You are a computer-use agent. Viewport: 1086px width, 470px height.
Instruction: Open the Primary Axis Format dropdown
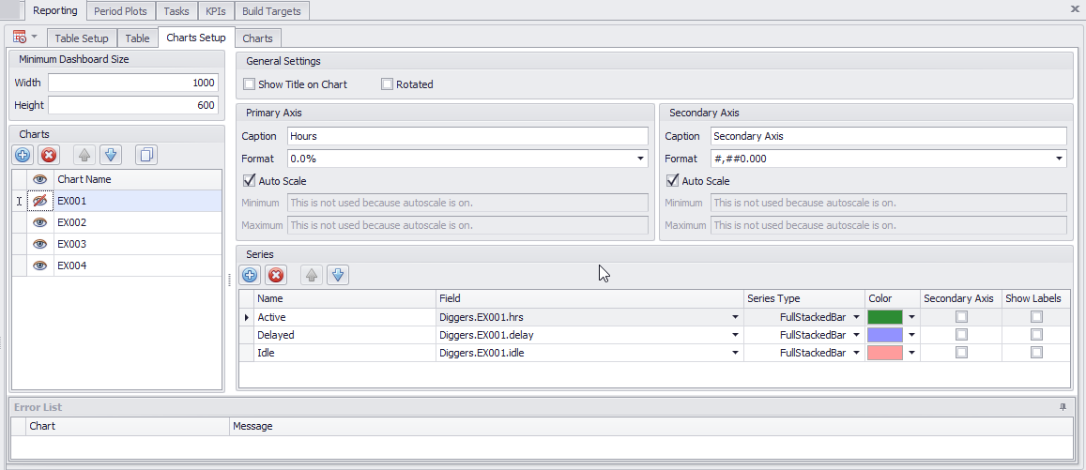coord(640,159)
